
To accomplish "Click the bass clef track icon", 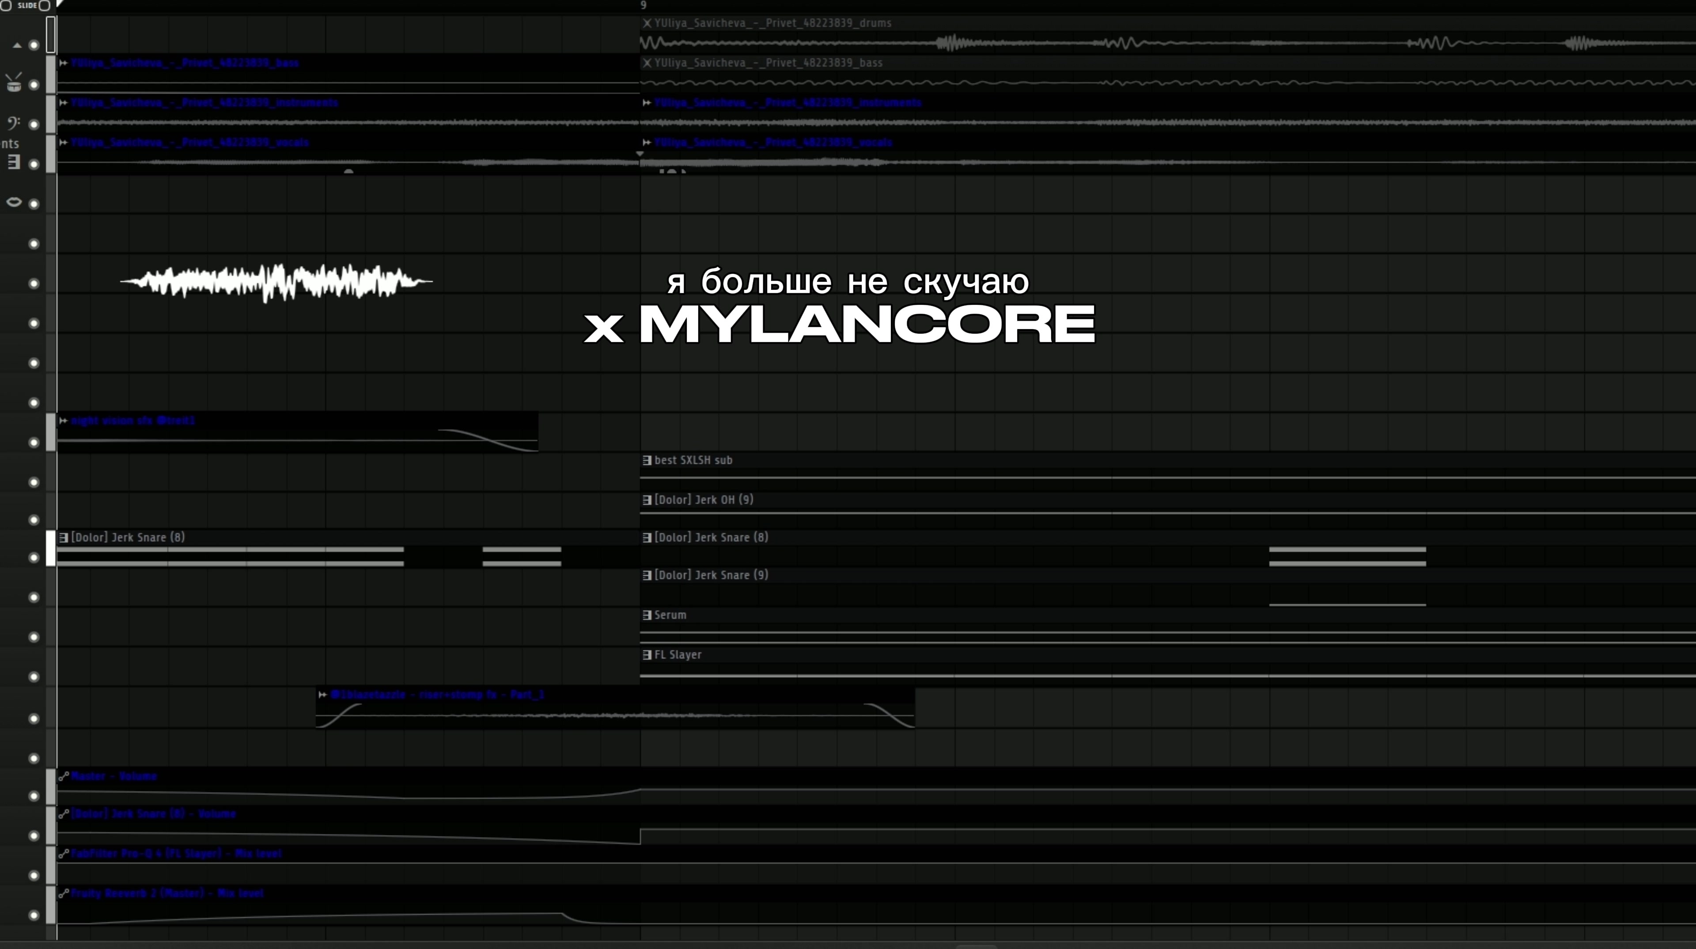I will click(13, 123).
